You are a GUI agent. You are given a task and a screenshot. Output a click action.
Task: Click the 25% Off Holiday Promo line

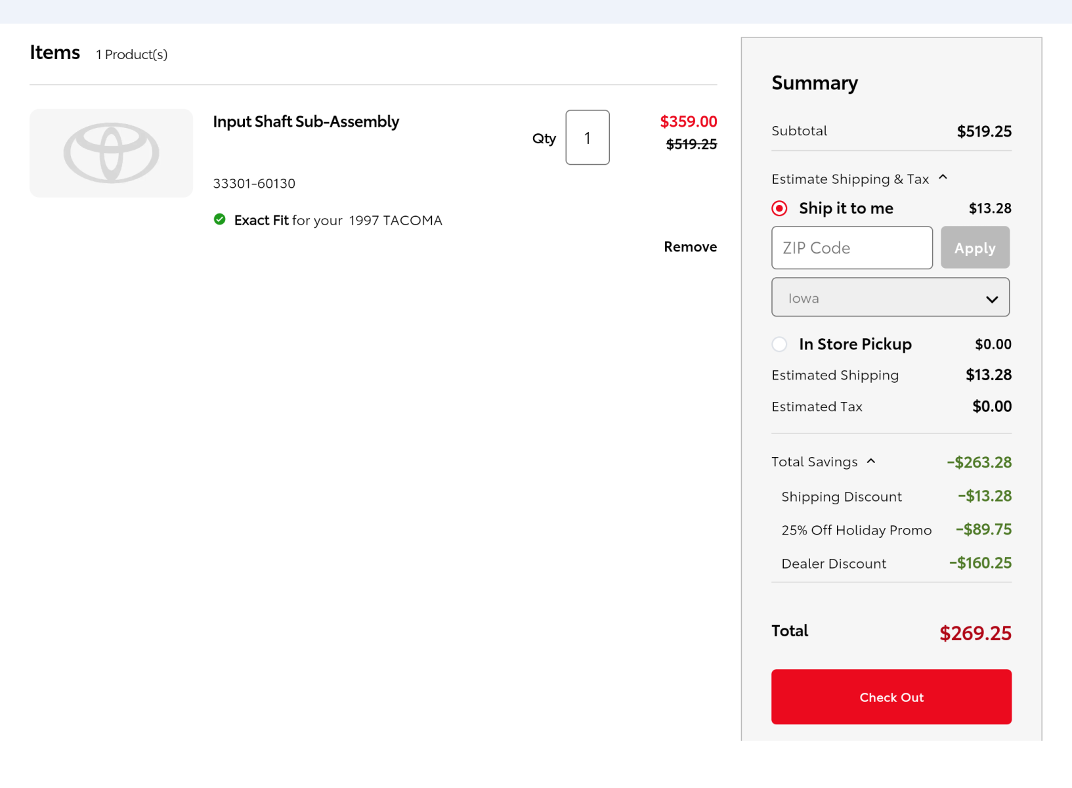[856, 530]
